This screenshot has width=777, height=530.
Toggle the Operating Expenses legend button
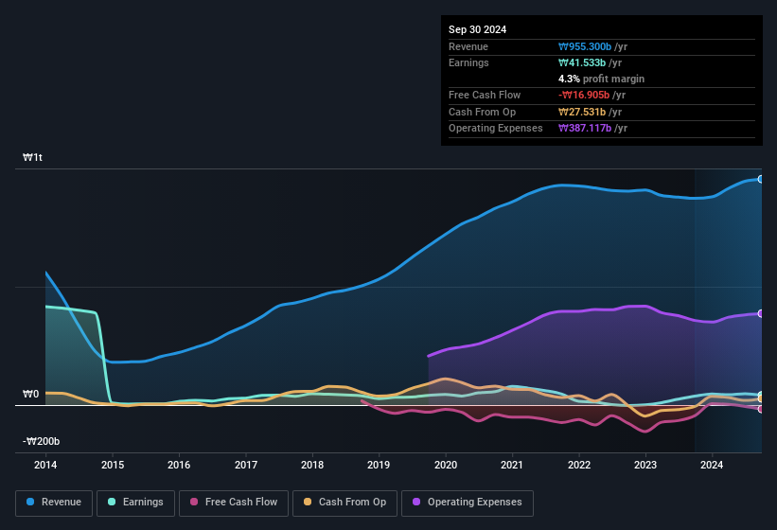[468, 503]
